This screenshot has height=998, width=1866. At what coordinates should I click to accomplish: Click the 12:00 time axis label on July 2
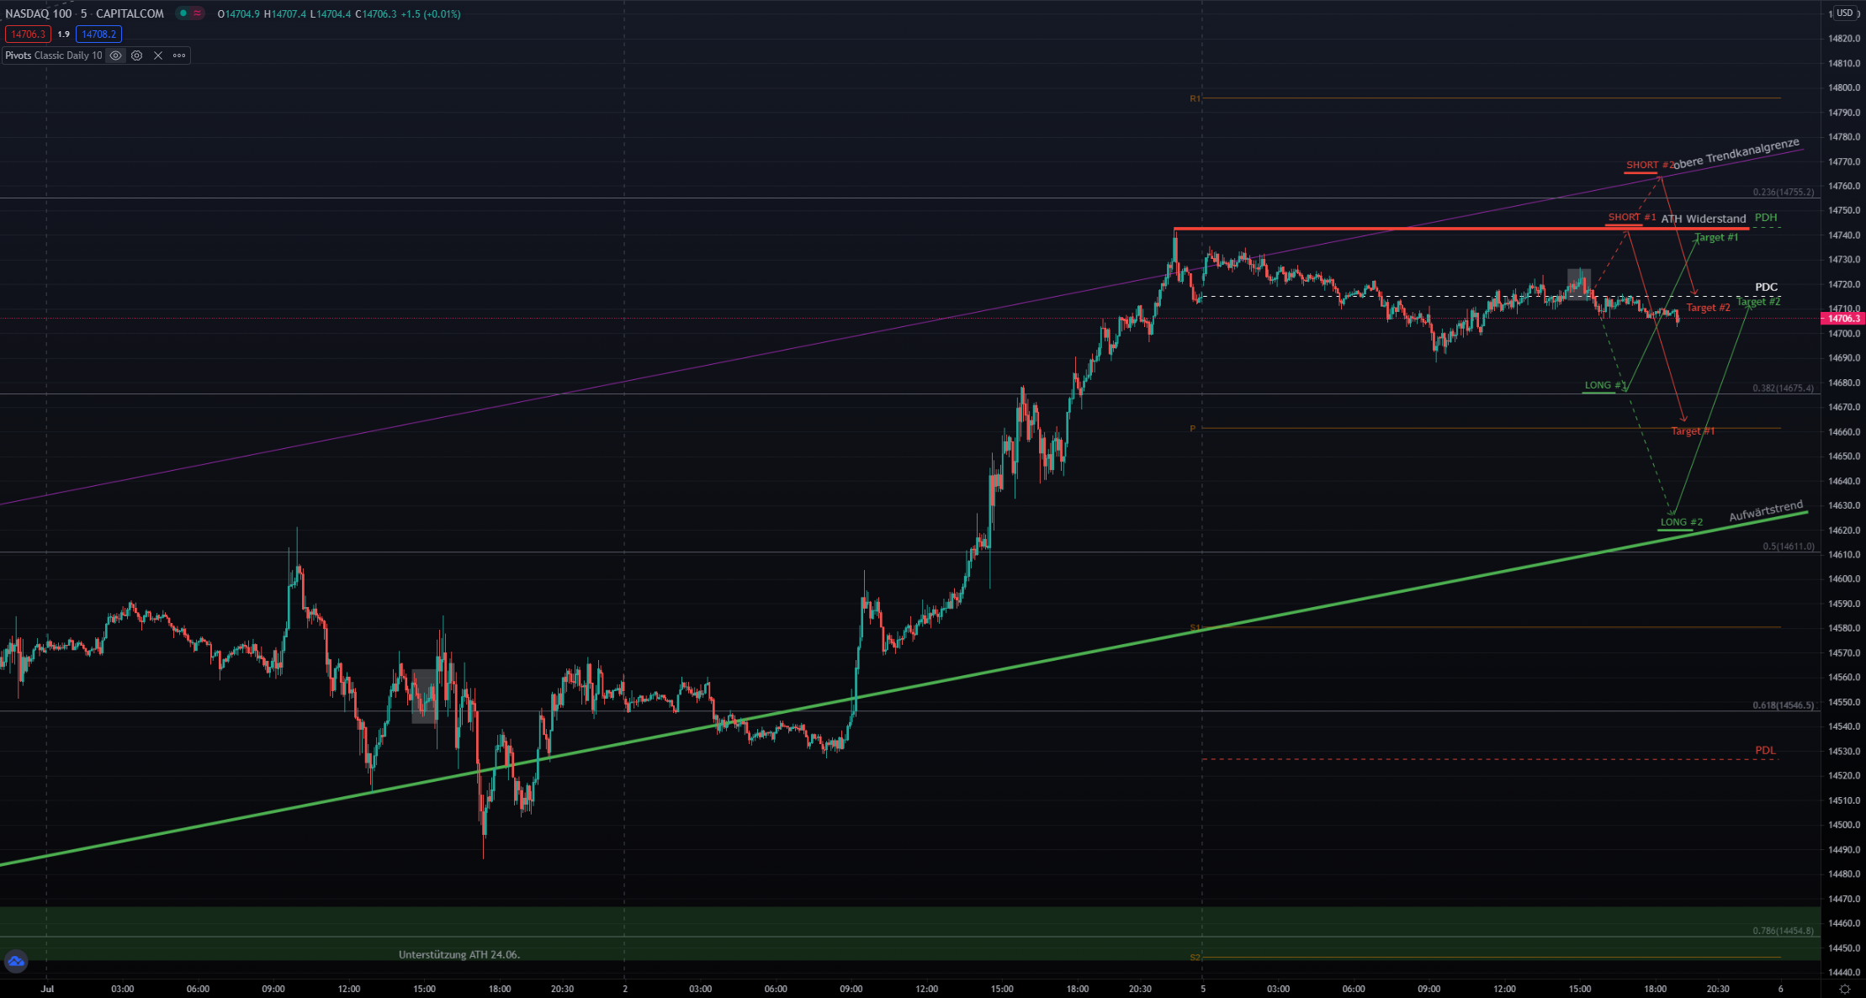pyautogui.click(x=926, y=989)
